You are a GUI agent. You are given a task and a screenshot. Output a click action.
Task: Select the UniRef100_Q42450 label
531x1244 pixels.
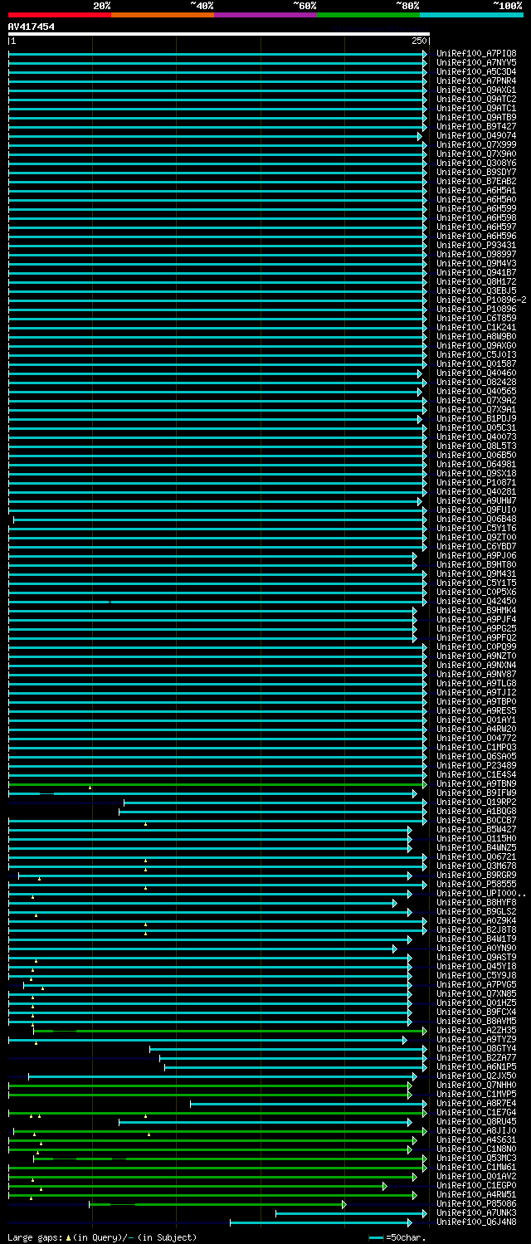click(476, 601)
